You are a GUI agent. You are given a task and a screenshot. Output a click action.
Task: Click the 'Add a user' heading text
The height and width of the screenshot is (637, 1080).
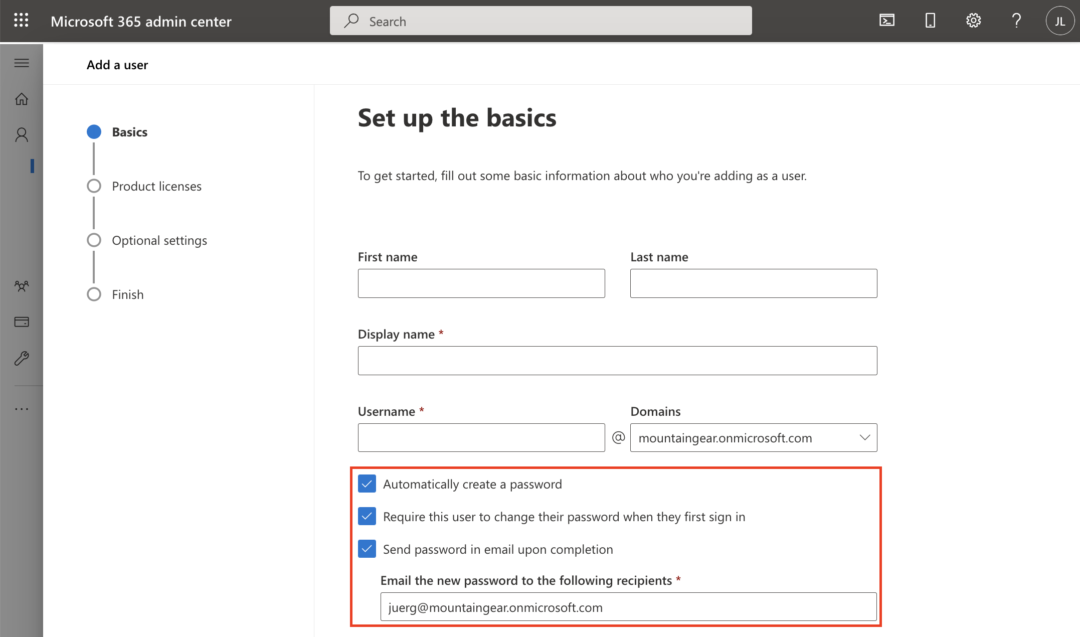pyautogui.click(x=117, y=65)
